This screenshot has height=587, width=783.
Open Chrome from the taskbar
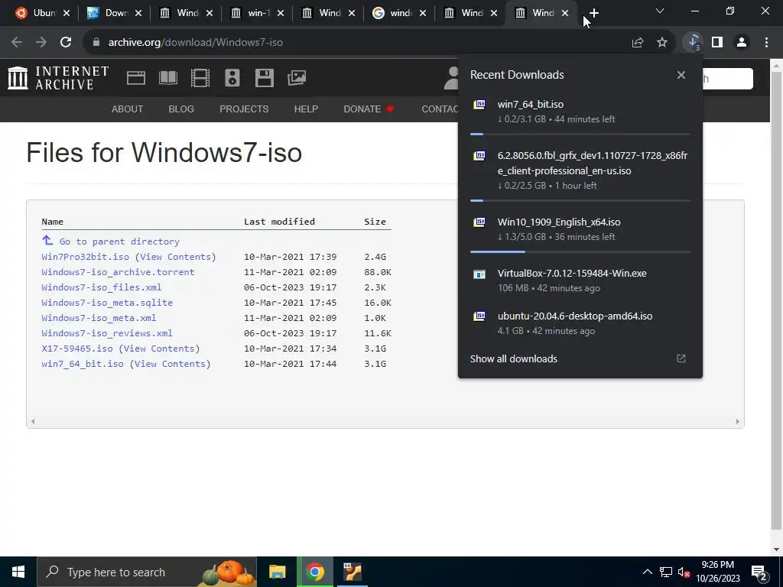coord(315,572)
